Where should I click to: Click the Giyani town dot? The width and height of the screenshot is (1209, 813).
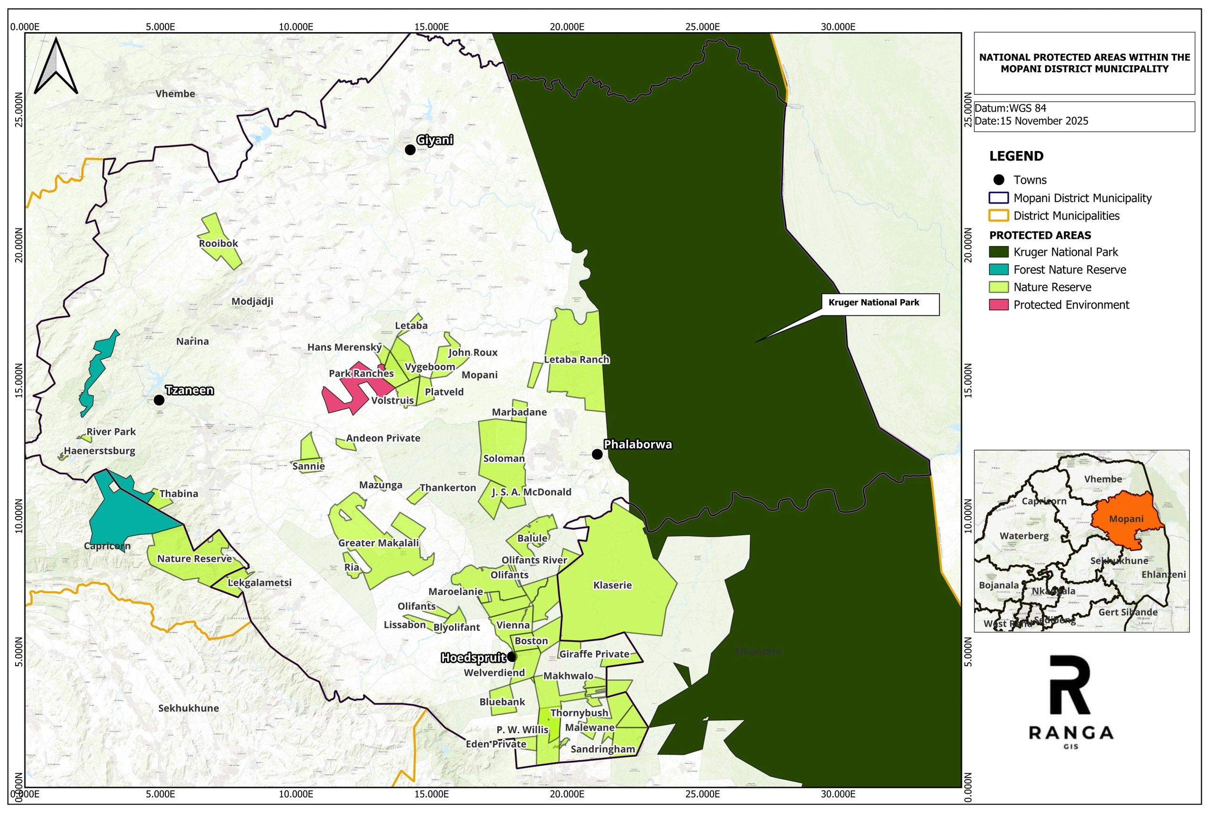click(410, 150)
